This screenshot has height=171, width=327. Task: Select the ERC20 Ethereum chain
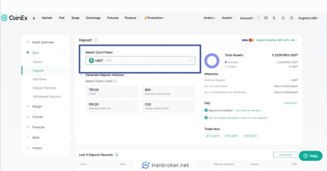tap(112, 106)
